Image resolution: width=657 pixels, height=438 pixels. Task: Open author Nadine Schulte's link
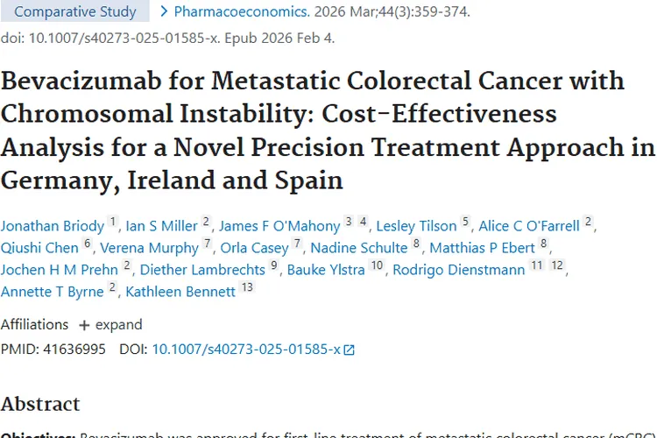(x=359, y=248)
